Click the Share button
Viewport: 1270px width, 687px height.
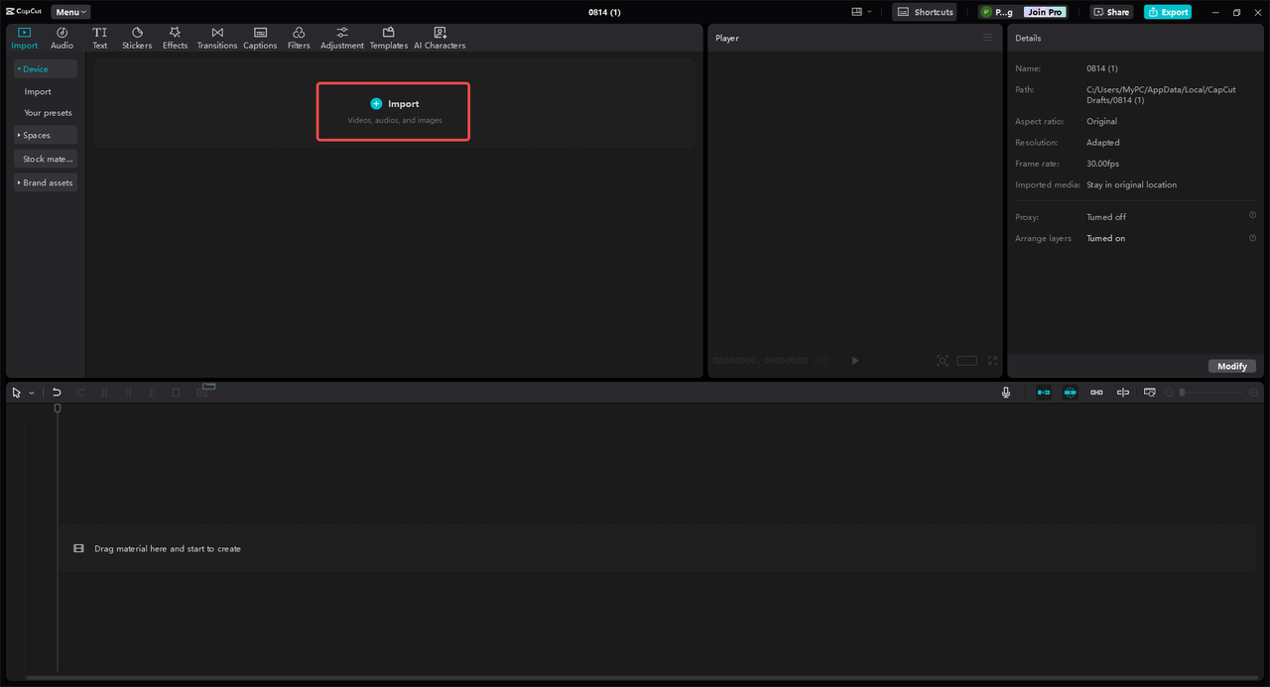[1111, 12]
